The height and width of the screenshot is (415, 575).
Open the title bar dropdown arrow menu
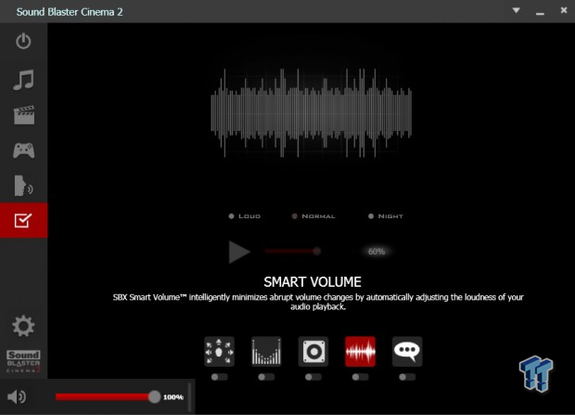tap(516, 10)
